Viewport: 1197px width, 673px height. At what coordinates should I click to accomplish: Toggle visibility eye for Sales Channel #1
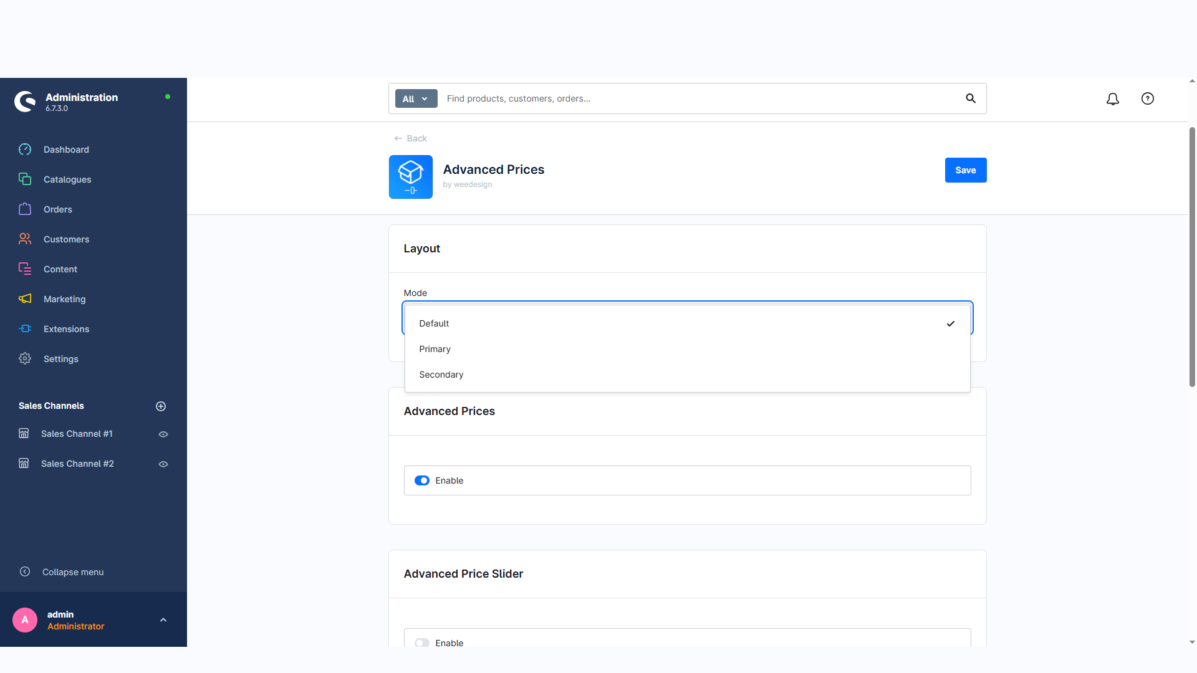point(163,434)
